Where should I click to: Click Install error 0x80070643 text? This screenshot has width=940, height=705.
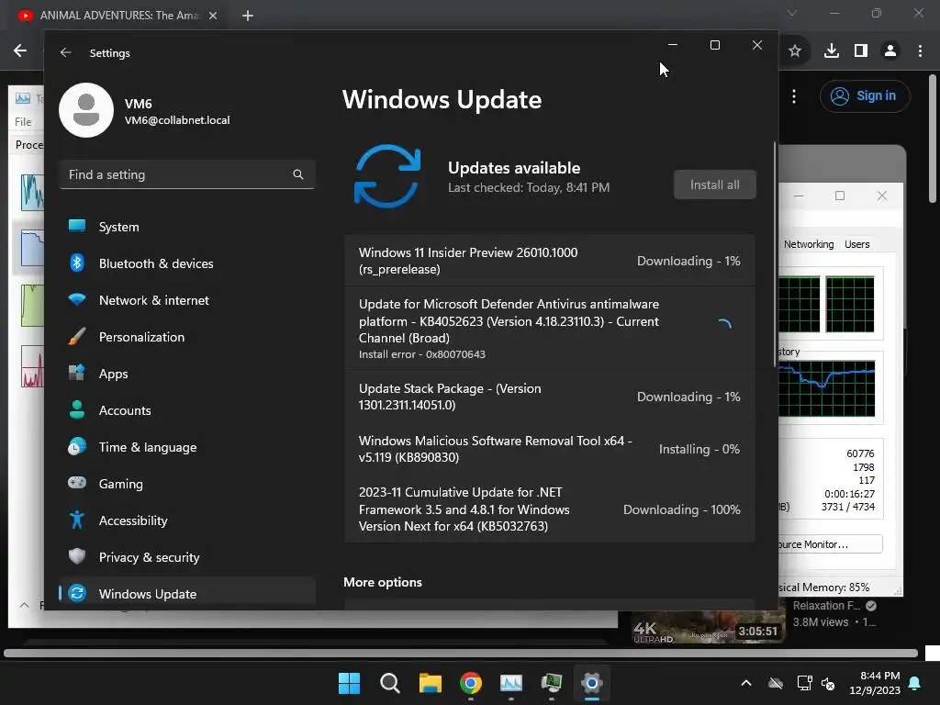pos(422,354)
